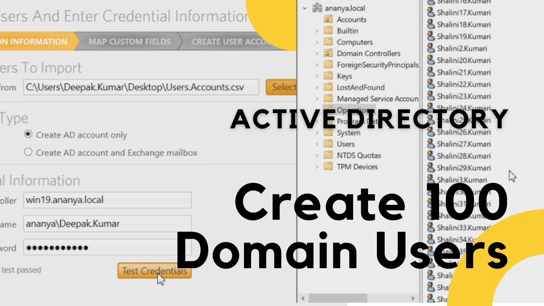
Task: Click the NTDS Quotas folder icon
Action: coord(328,155)
